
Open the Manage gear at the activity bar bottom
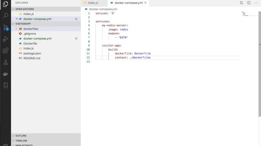tap(5, 145)
